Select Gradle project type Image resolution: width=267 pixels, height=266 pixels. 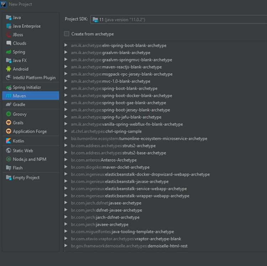click(x=31, y=105)
